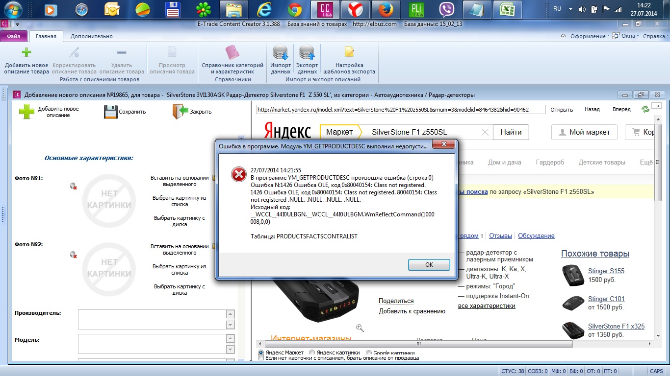670x376 pixels.
Task: Click 'Дом и дача' category in Yandex menu
Action: pyautogui.click(x=505, y=163)
